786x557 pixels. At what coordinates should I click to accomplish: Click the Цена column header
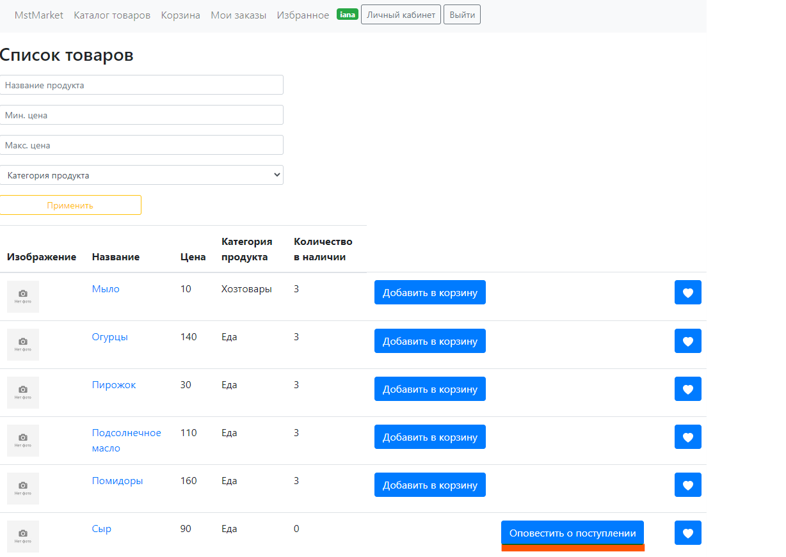(x=193, y=257)
